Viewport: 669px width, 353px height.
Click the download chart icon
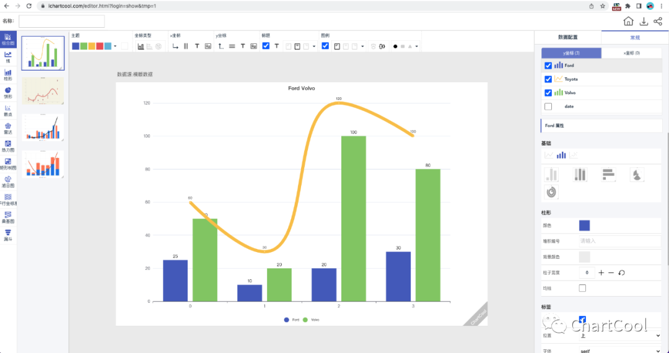coord(644,22)
